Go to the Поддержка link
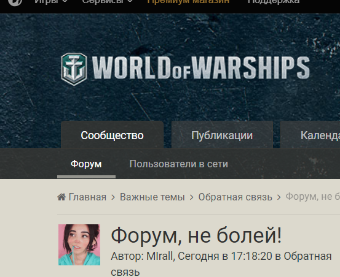Viewport: 340px width, 277px height. tap(274, 2)
